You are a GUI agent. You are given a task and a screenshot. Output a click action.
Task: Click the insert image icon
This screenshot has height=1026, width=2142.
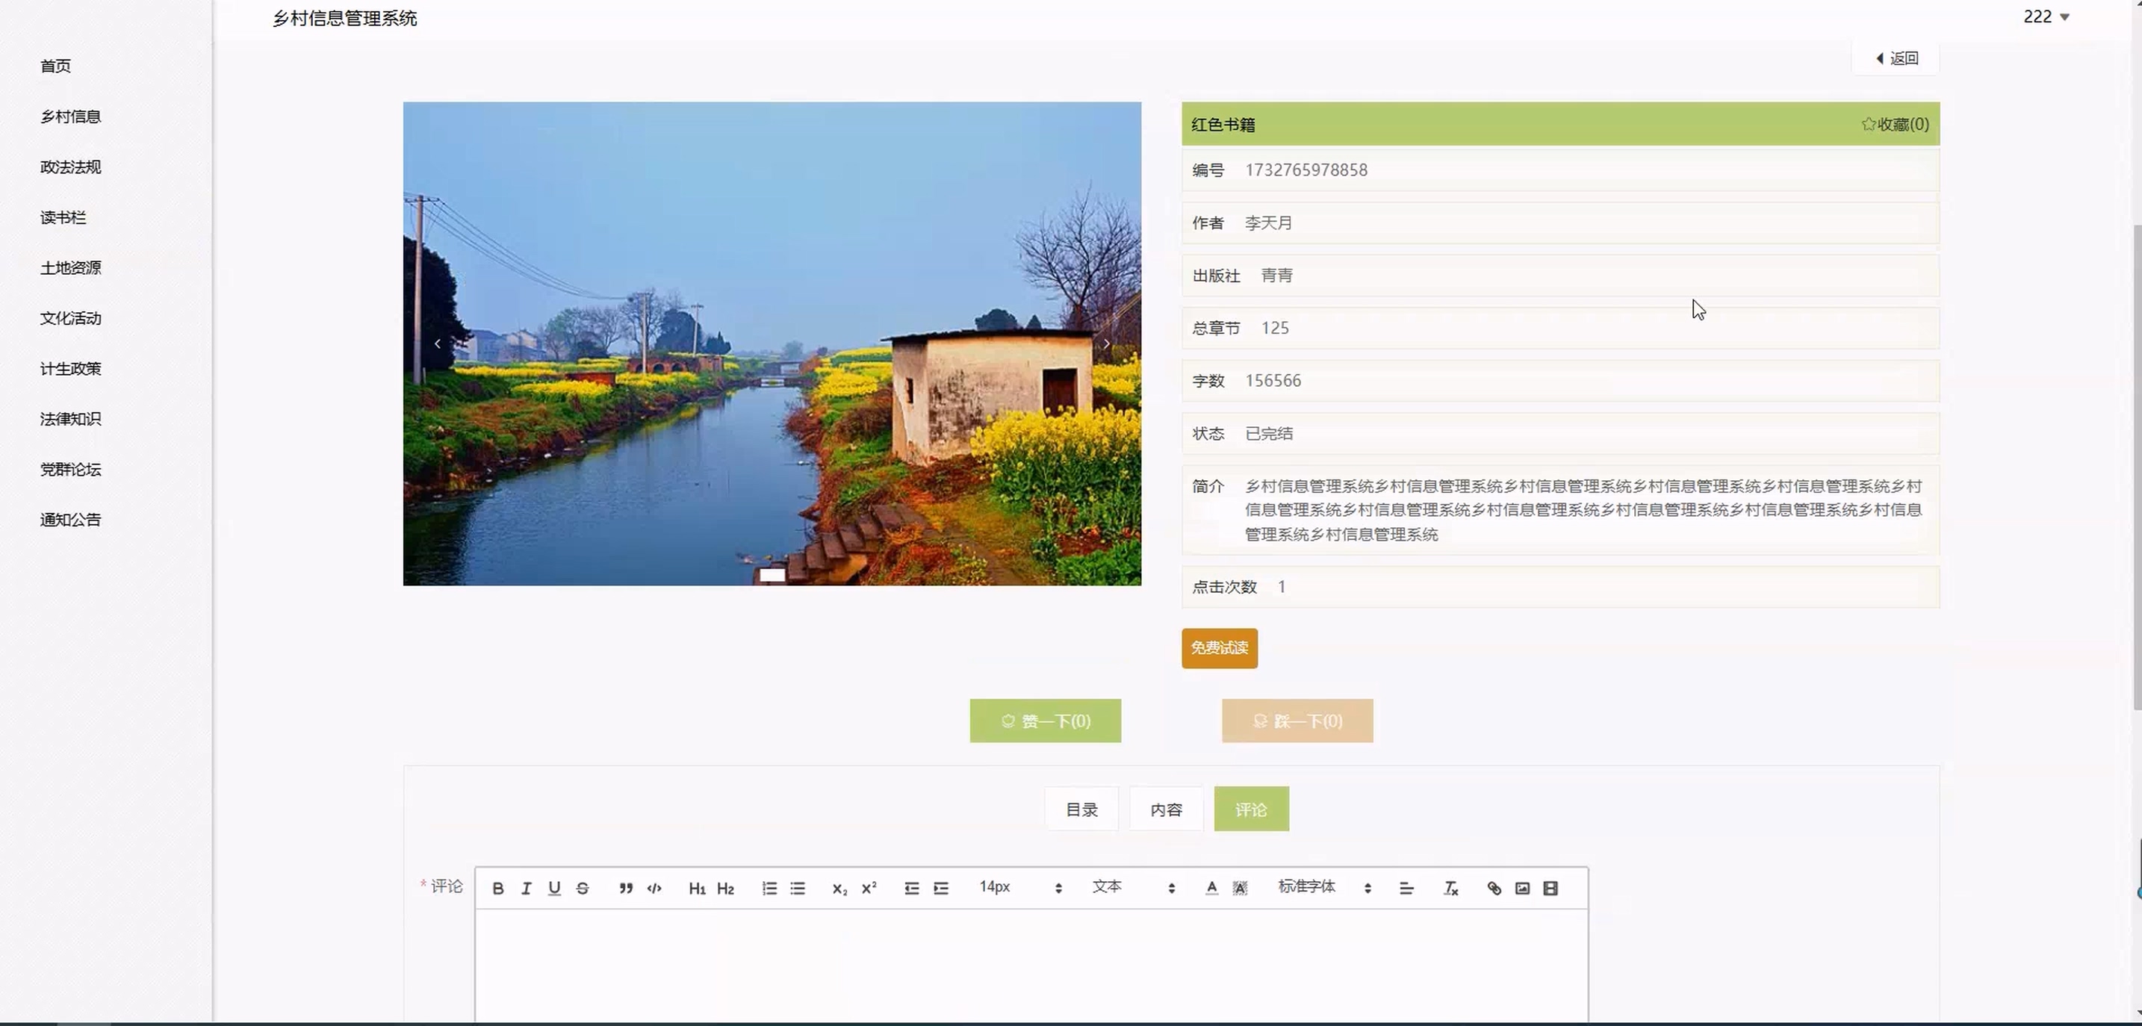(1521, 888)
